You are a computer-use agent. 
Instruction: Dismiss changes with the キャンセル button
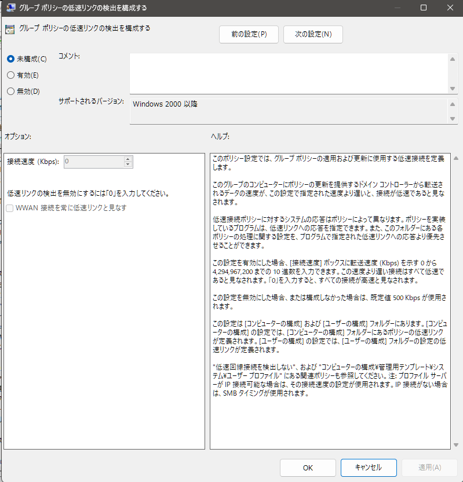pyautogui.click(x=369, y=468)
